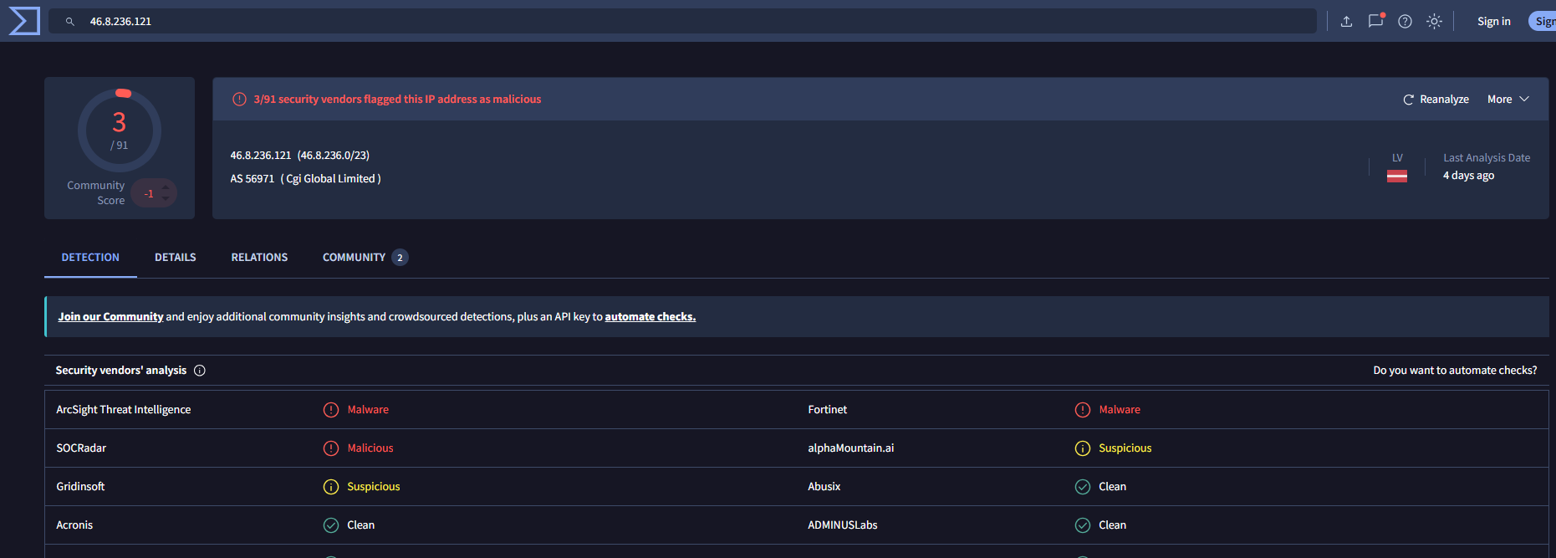Click the 3/91 detection score gauge
Screen dimensions: 1556x558
pos(120,130)
